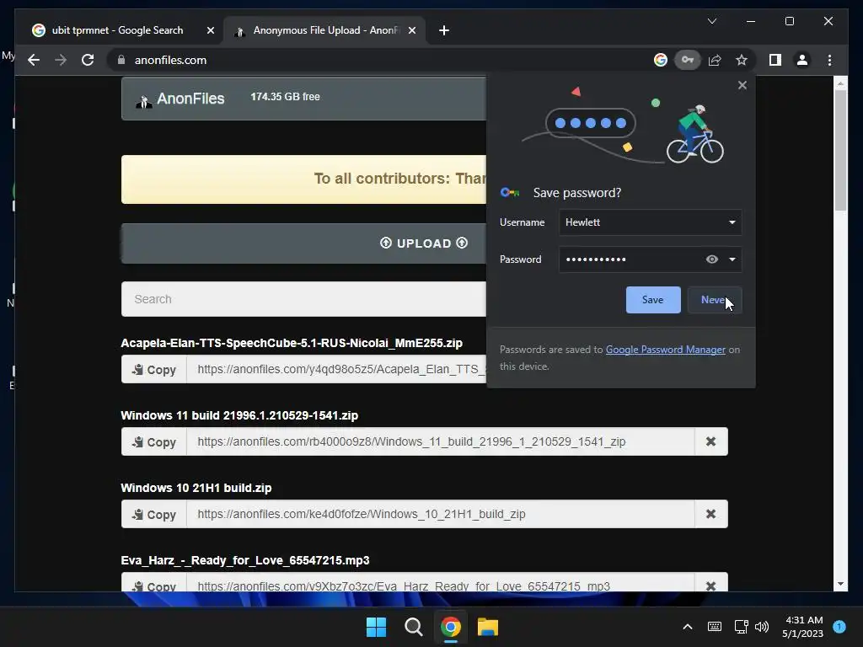Open network settings from the tray

pos(741,627)
